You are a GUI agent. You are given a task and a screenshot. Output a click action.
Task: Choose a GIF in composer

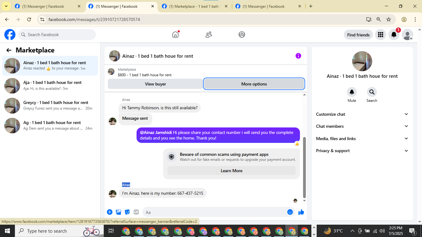pos(136,212)
